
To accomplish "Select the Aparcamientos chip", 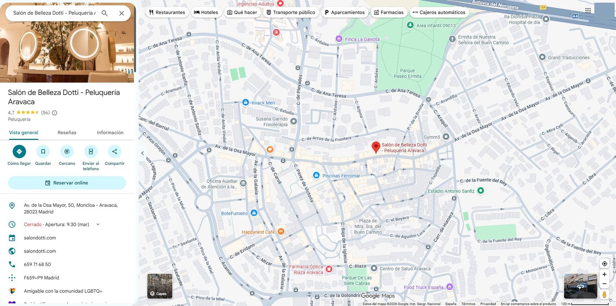I will pyautogui.click(x=345, y=12).
